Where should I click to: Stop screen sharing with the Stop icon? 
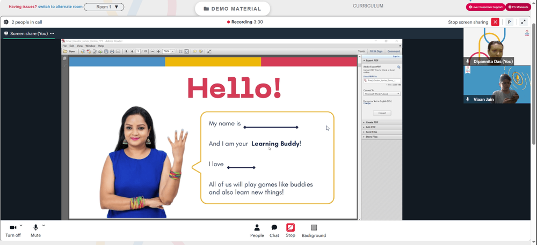click(291, 227)
